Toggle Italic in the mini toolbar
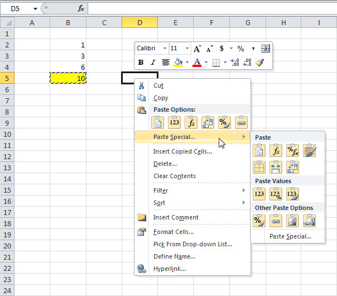 [153, 63]
